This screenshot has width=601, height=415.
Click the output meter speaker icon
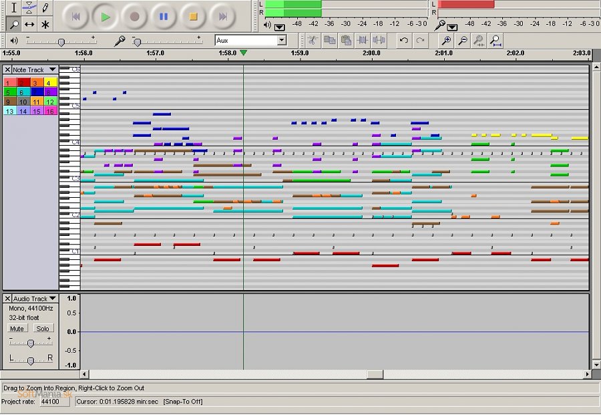coord(268,25)
